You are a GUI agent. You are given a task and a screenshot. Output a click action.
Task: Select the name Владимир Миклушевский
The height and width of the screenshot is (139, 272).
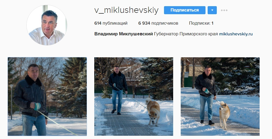124,34
